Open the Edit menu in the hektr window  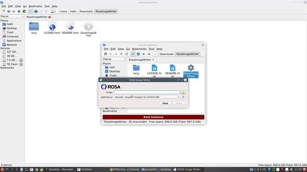tap(11, 6)
